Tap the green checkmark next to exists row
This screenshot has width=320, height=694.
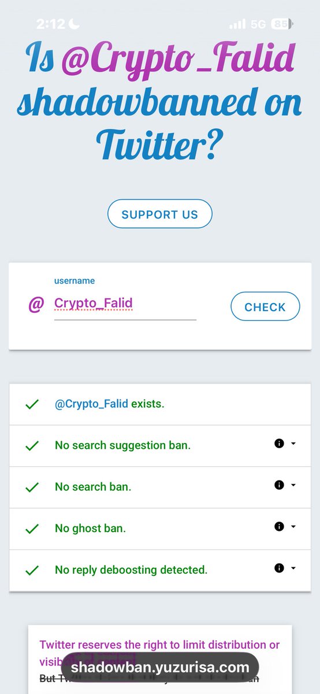pyautogui.click(x=32, y=404)
